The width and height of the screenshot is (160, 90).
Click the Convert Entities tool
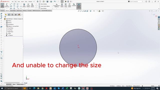pyautogui.click(x=28, y=5)
